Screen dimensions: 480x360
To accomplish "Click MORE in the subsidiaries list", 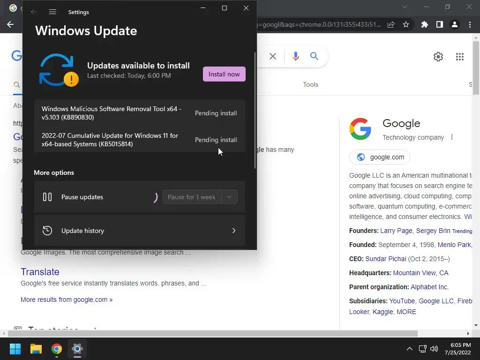I will 406,312.
